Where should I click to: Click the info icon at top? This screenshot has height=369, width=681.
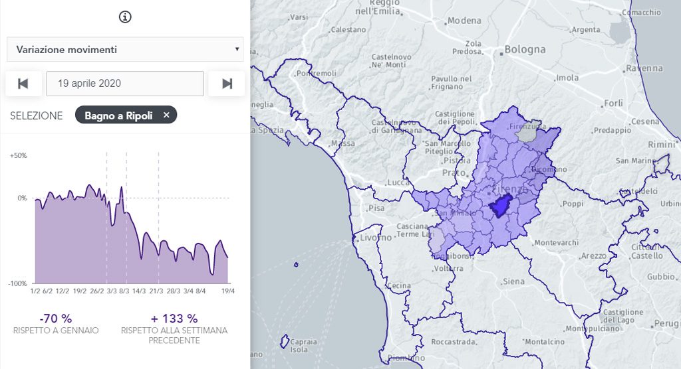coord(124,17)
